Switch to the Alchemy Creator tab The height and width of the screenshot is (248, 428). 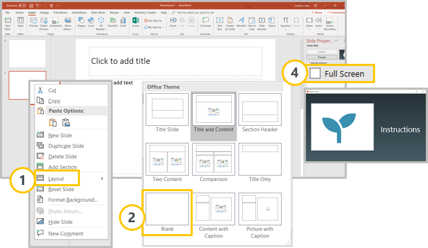[x=146, y=13]
